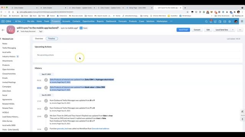
Task: Click the Local Send Sms button
Action: [x=222, y=30]
